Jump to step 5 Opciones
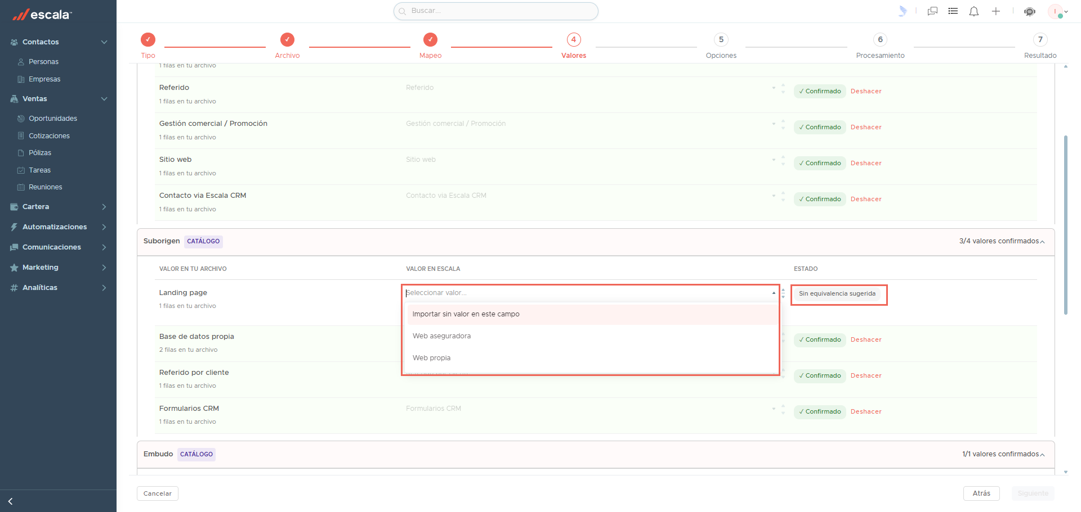This screenshot has height=512, width=1081. tap(721, 45)
